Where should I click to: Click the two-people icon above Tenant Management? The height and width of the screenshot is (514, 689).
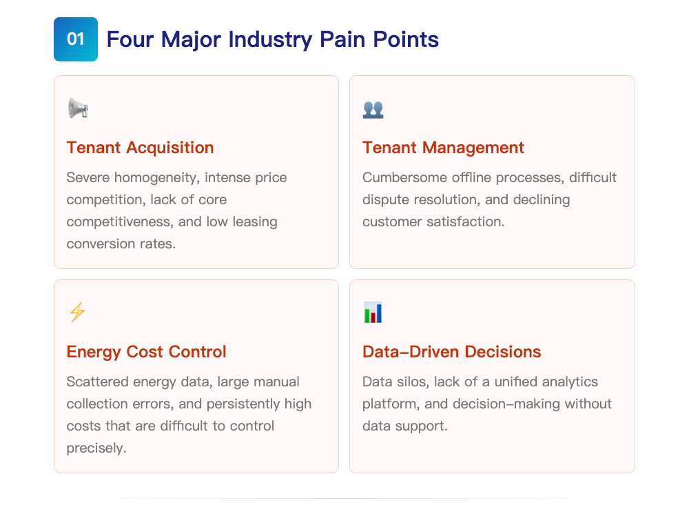[x=373, y=110]
